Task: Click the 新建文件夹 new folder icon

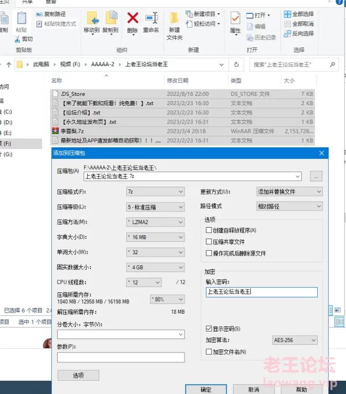Action: [x=174, y=19]
